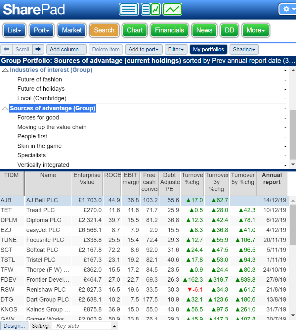This screenshot has height=330, width=296.
Task: Switch to list-only view layout icon
Action: click(129, 9)
